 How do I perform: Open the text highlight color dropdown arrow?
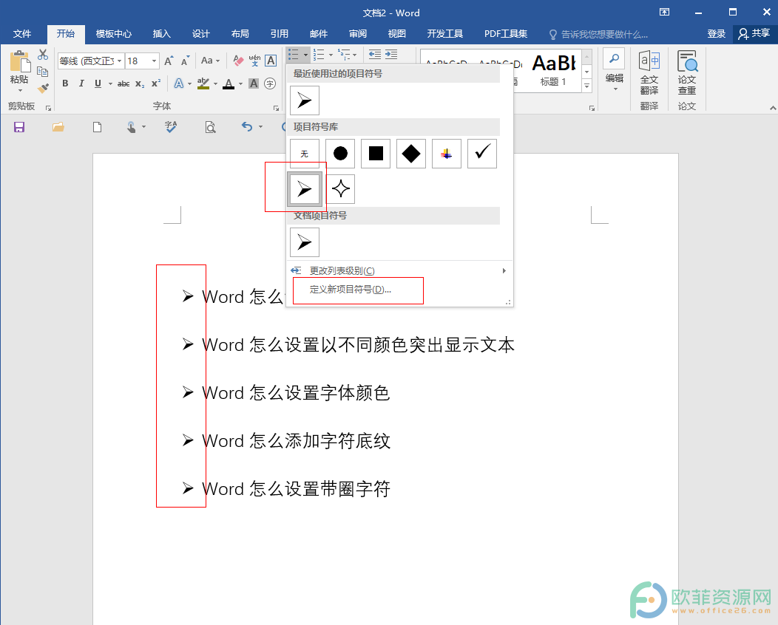tap(215, 83)
